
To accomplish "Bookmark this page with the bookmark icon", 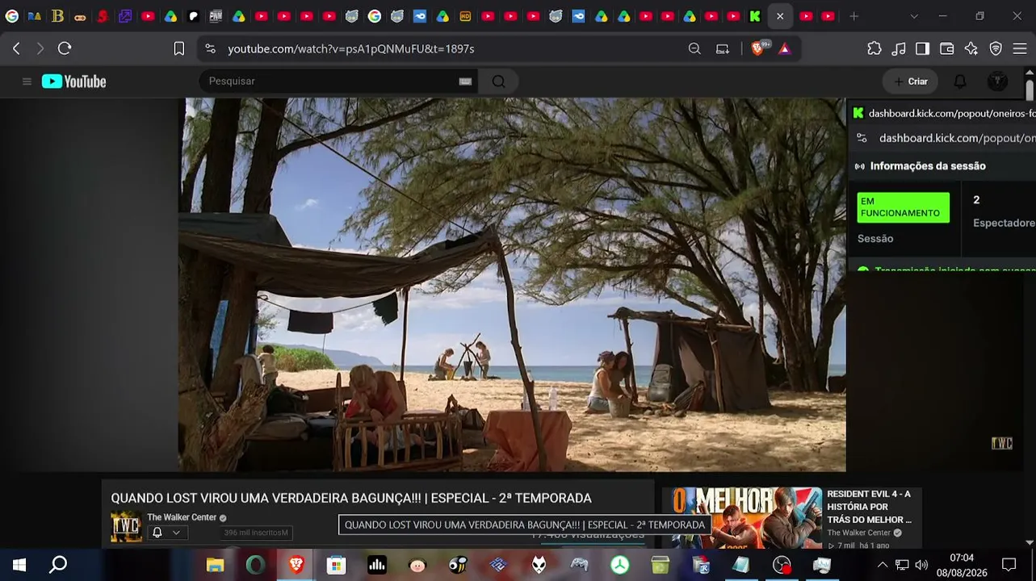I will pos(179,48).
